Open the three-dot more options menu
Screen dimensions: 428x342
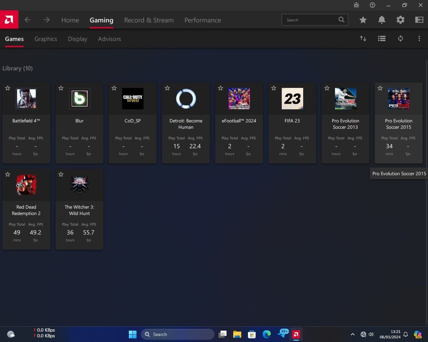tap(419, 38)
